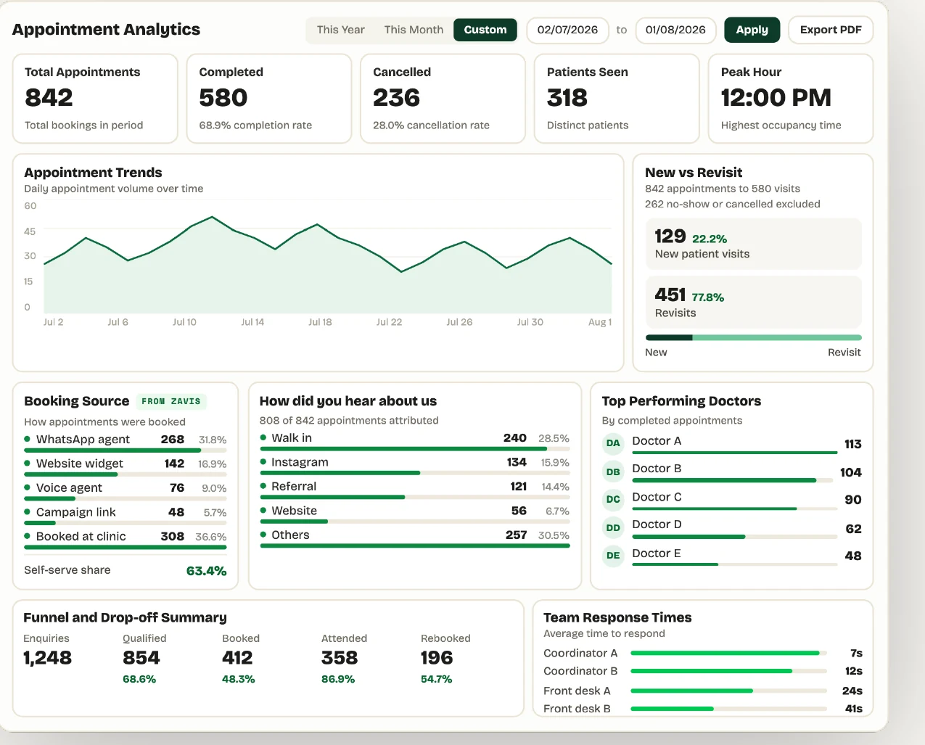Click the Attended 358 funnel value
This screenshot has height=745, width=925.
pyautogui.click(x=340, y=658)
